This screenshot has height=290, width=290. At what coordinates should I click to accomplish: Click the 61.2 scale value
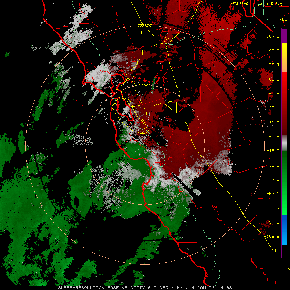click(x=274, y=79)
